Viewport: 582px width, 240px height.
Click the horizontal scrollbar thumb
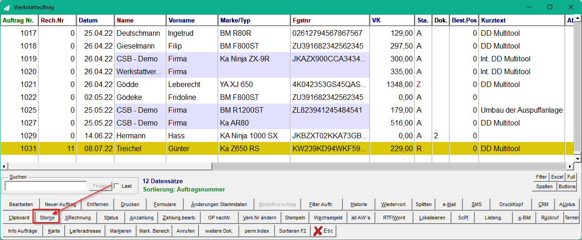pyautogui.click(x=110, y=166)
